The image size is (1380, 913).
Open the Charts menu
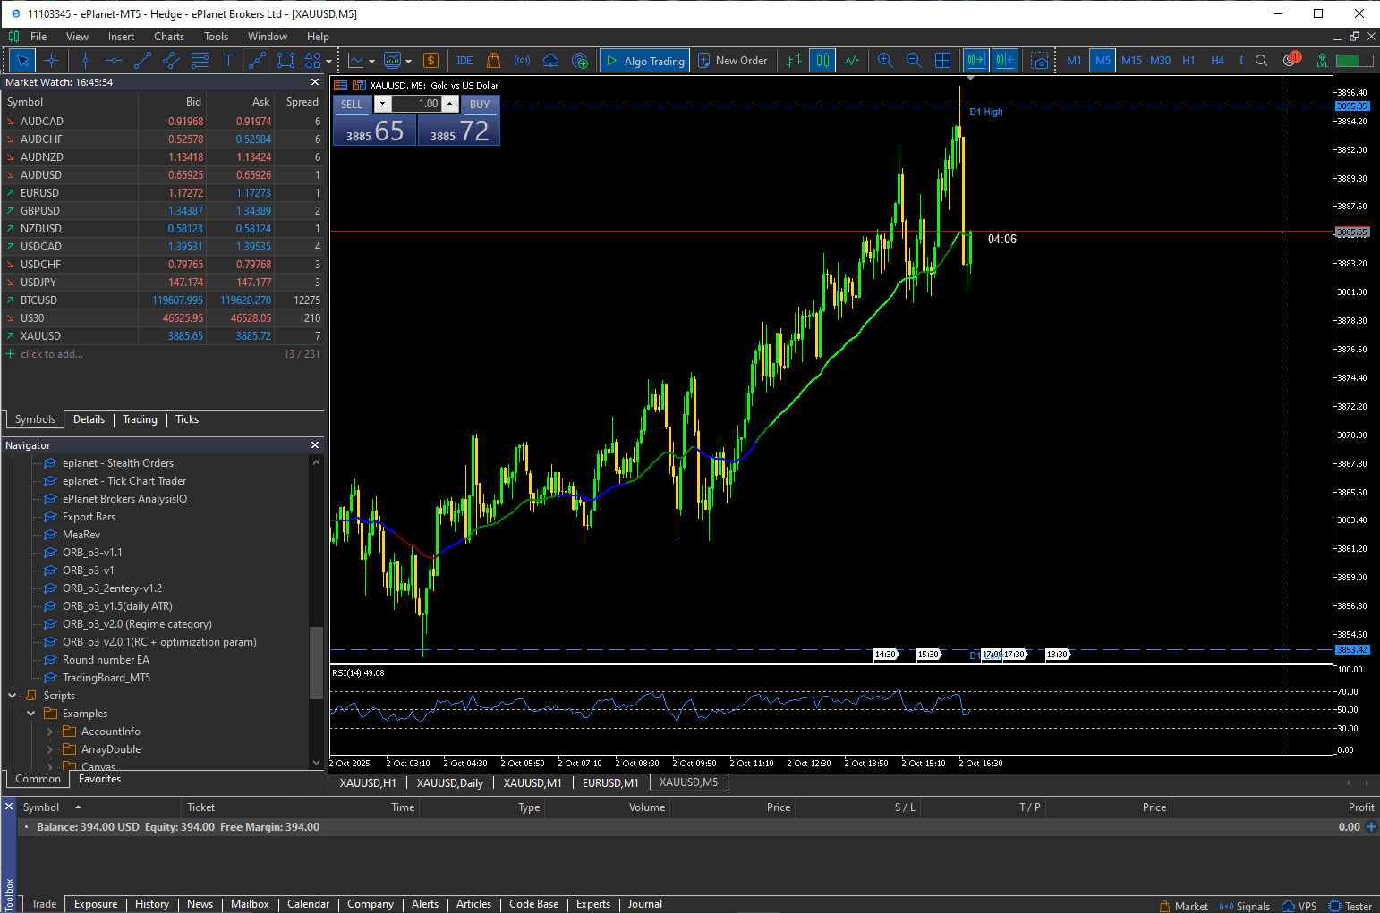pos(168,37)
